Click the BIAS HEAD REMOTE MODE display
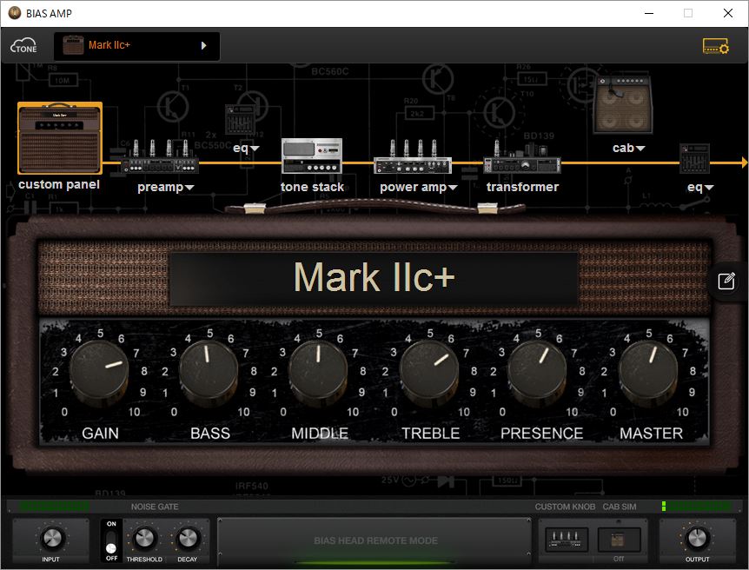This screenshot has height=570, width=749. 375,540
